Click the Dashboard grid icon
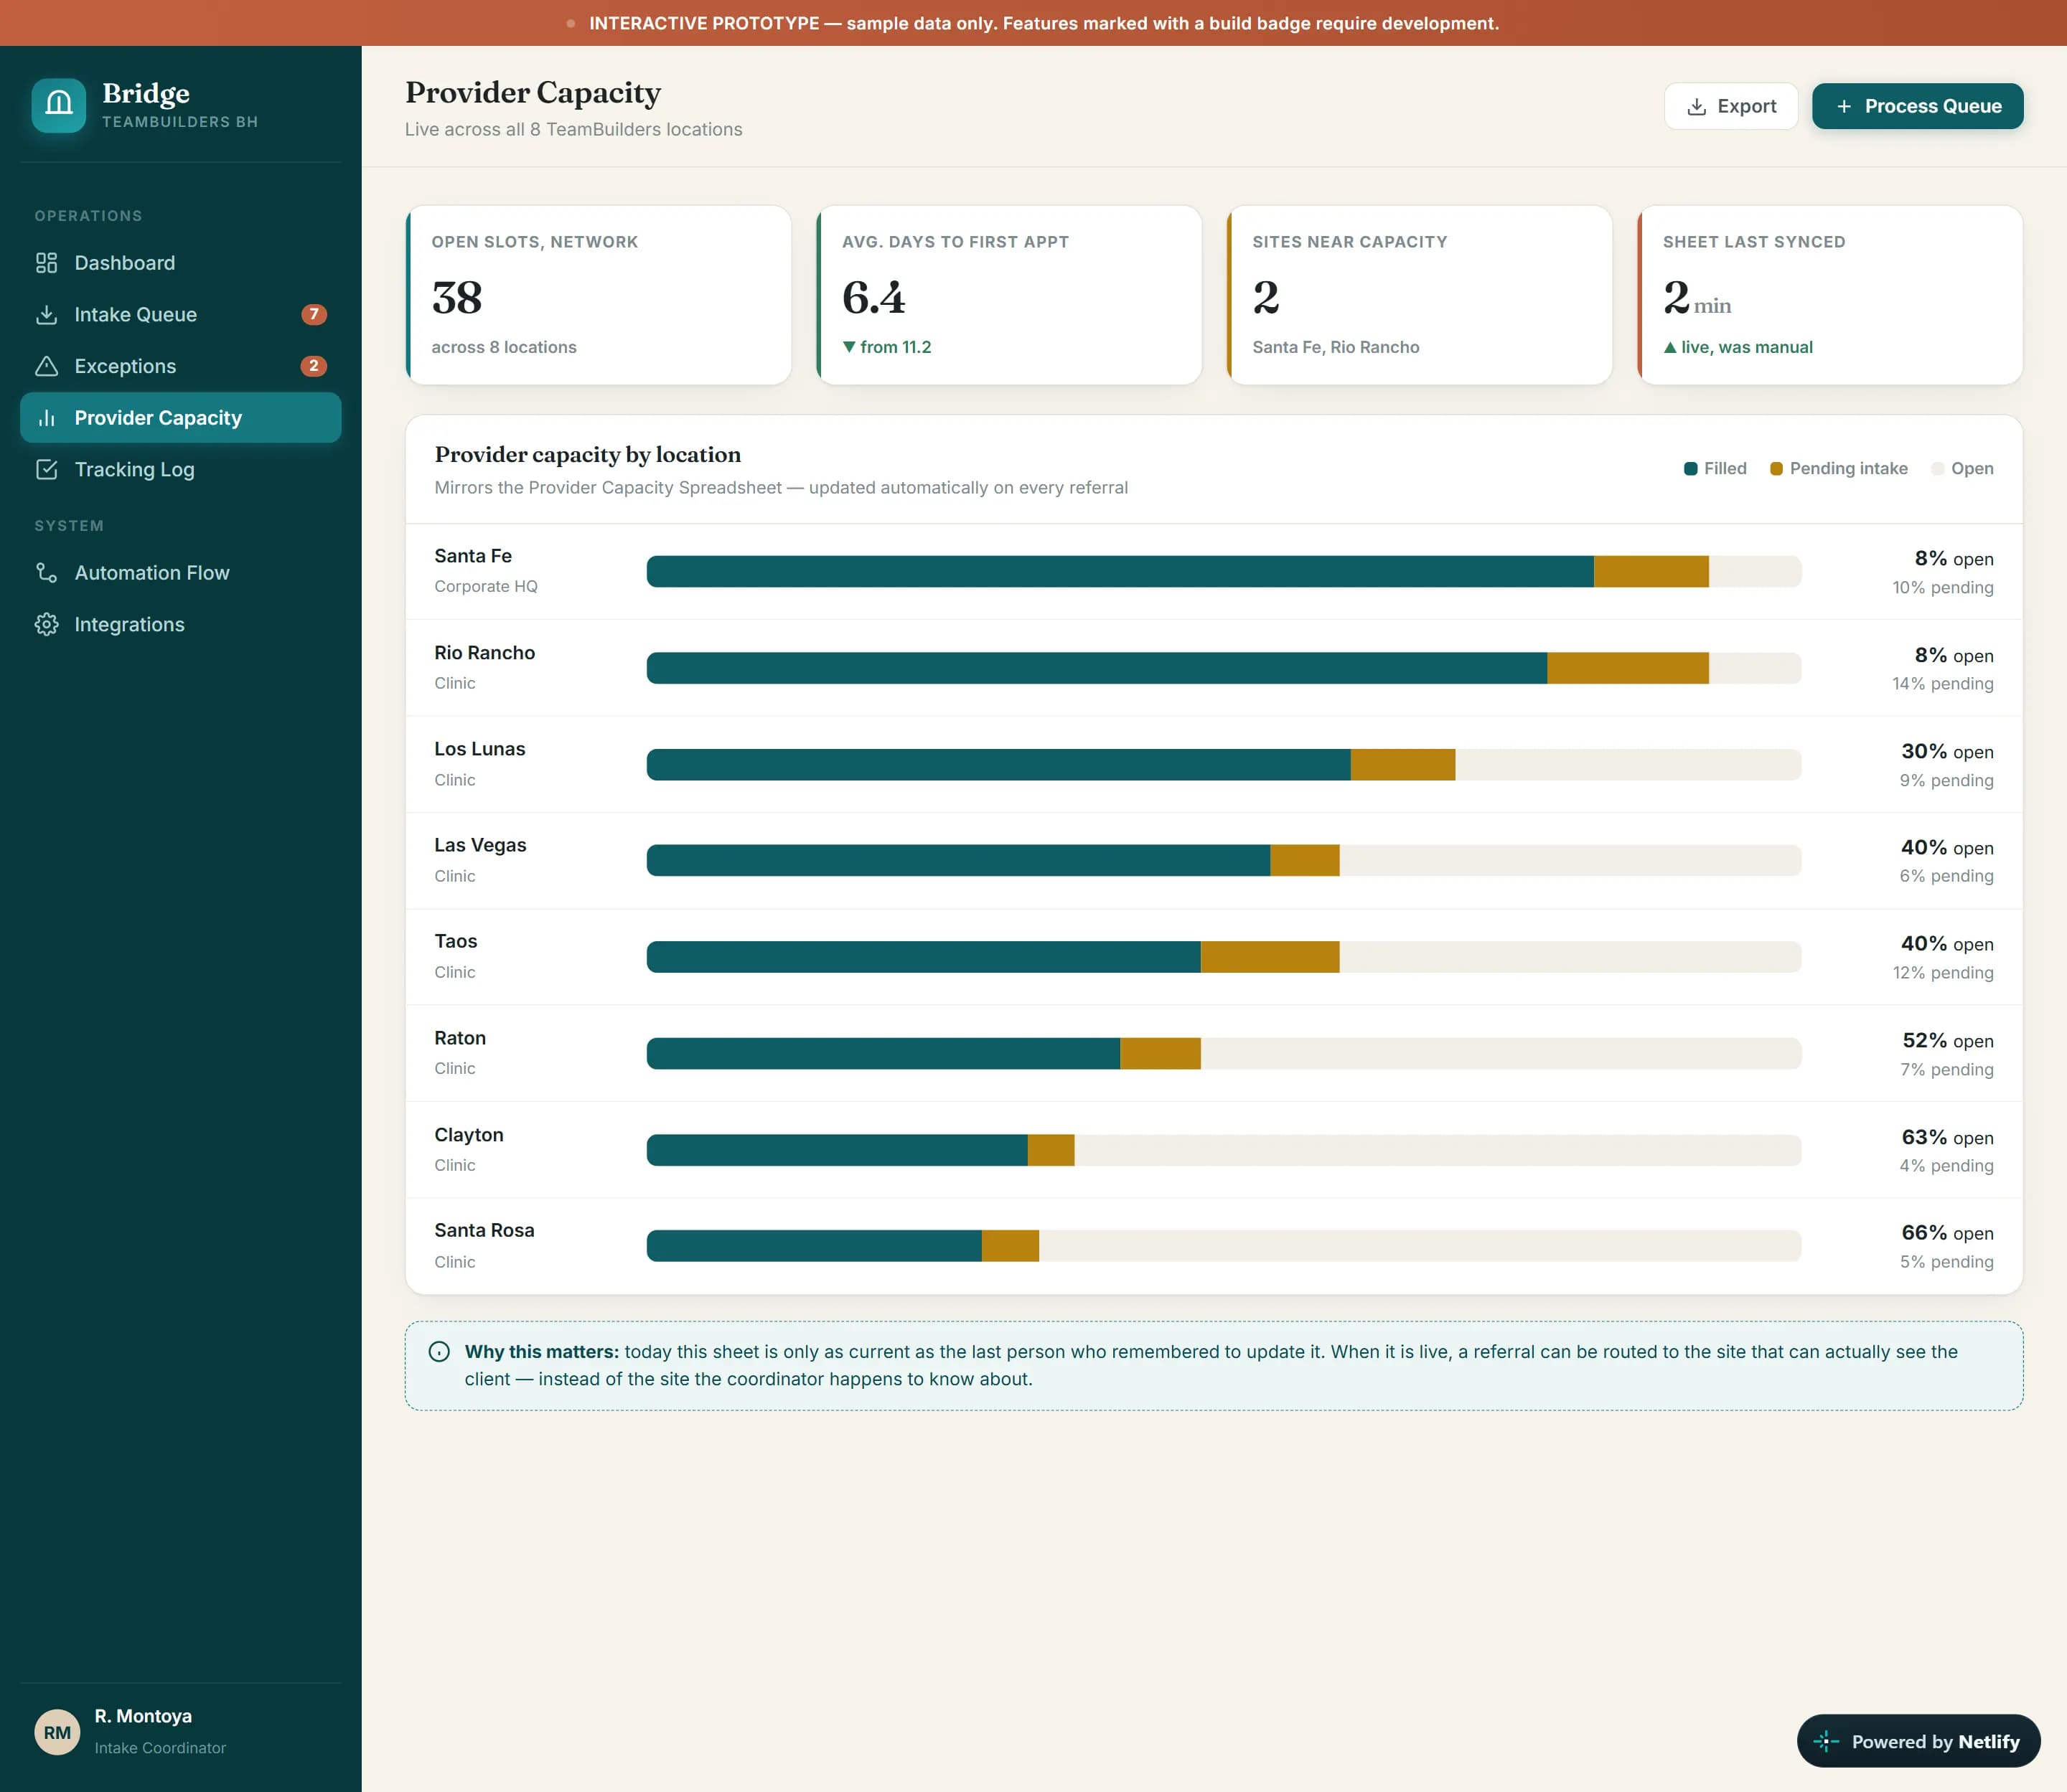 click(46, 263)
